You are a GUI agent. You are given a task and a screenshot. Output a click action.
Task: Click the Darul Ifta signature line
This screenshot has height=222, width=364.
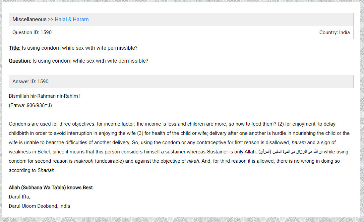tap(20, 197)
